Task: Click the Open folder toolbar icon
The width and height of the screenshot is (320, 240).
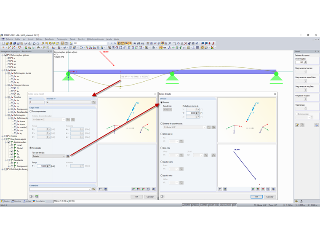Action: 7,43
